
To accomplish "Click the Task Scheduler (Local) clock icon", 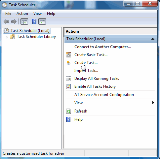I will point(6,31).
